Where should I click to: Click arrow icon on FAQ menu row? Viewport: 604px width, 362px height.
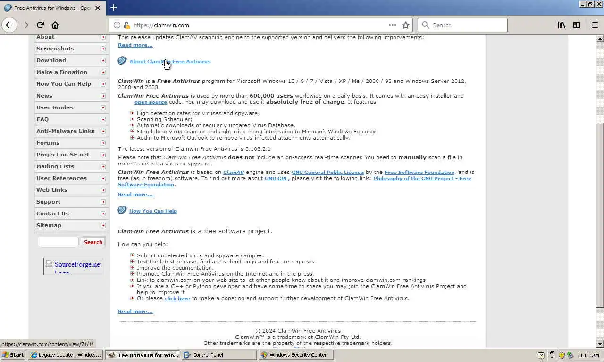click(103, 119)
